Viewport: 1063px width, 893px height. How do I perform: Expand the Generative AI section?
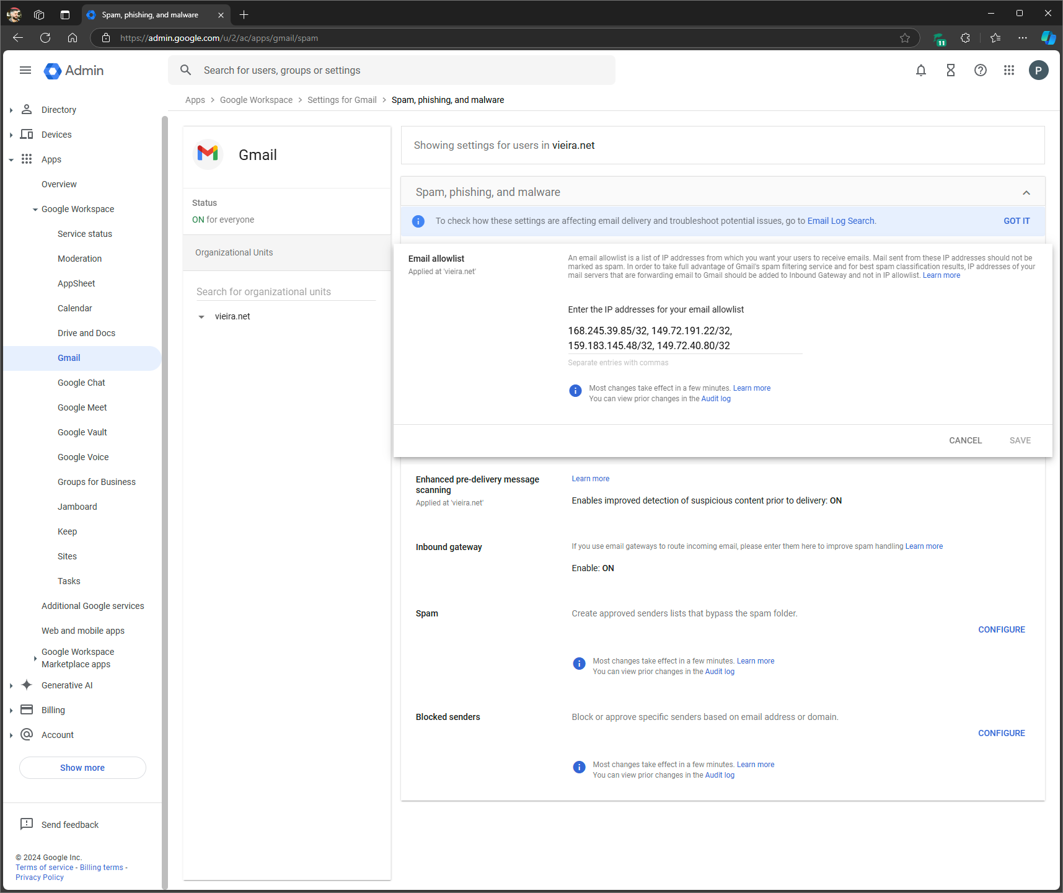point(11,685)
